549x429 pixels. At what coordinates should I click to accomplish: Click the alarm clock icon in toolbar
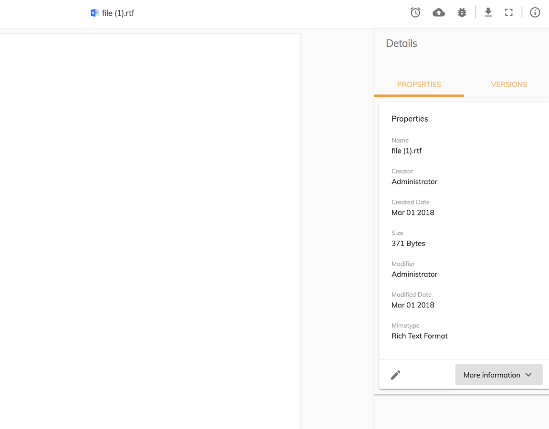point(415,12)
